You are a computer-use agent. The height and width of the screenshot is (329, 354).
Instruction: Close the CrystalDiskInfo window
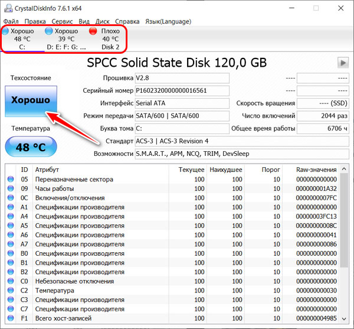(340, 8)
